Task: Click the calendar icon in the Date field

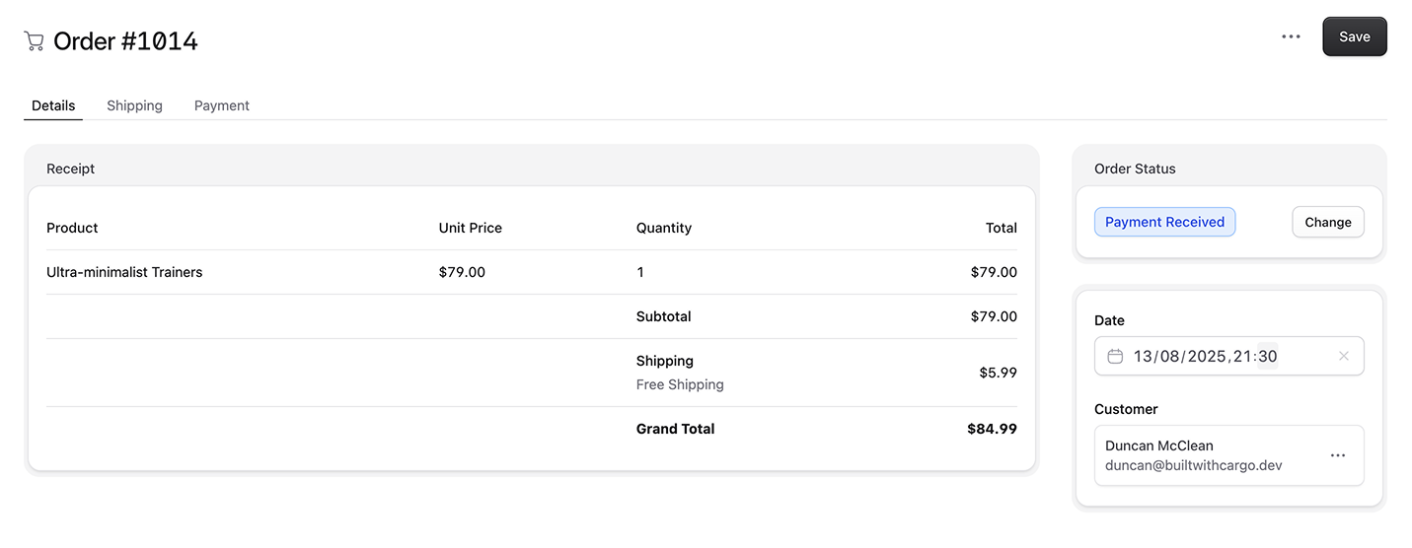Action: point(1115,356)
